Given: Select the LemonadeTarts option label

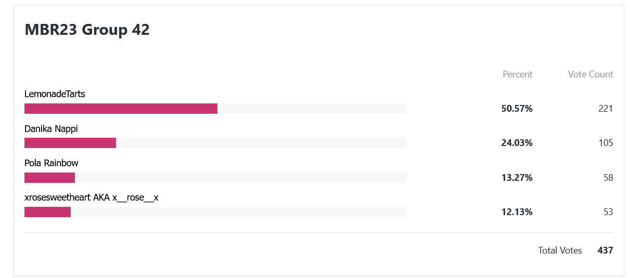Looking at the screenshot, I should [x=55, y=94].
